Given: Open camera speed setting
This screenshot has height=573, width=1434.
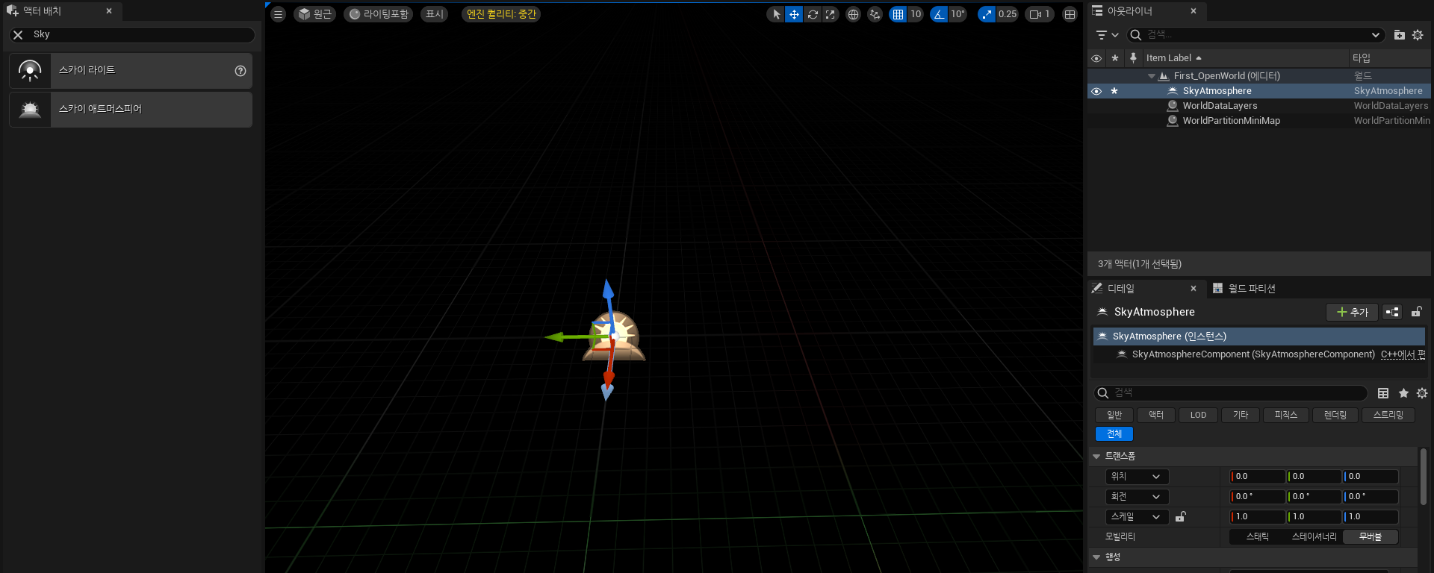Looking at the screenshot, I should 1040,14.
